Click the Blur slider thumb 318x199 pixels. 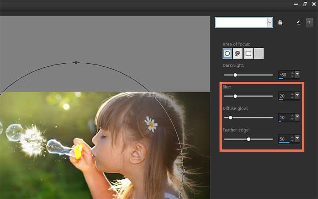coord(235,96)
